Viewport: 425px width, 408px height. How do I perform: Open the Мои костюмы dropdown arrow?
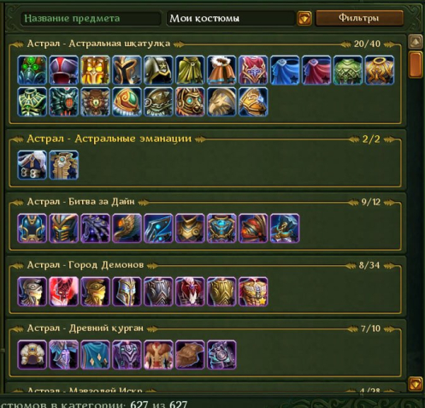tap(304, 19)
